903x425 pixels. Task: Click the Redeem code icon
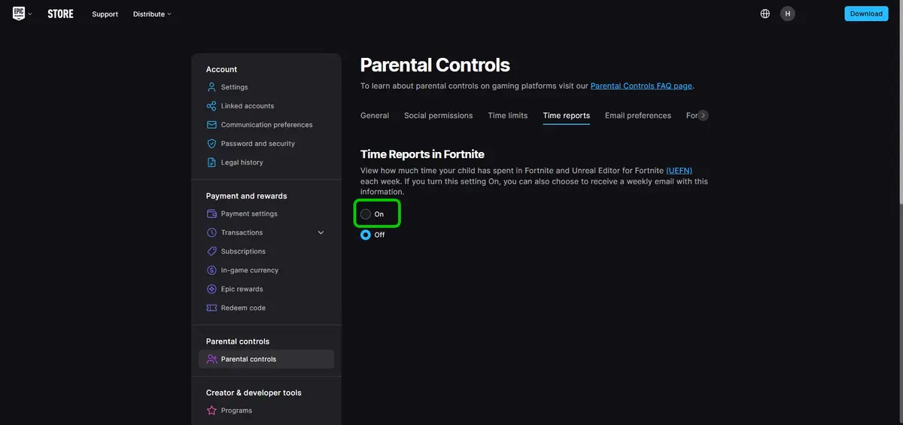click(x=211, y=308)
